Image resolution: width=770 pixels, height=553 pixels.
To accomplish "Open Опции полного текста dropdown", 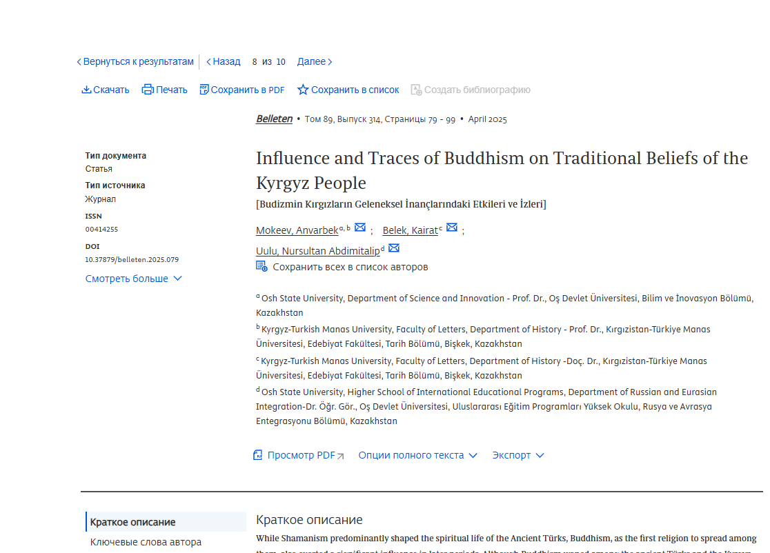I will click(x=417, y=455).
